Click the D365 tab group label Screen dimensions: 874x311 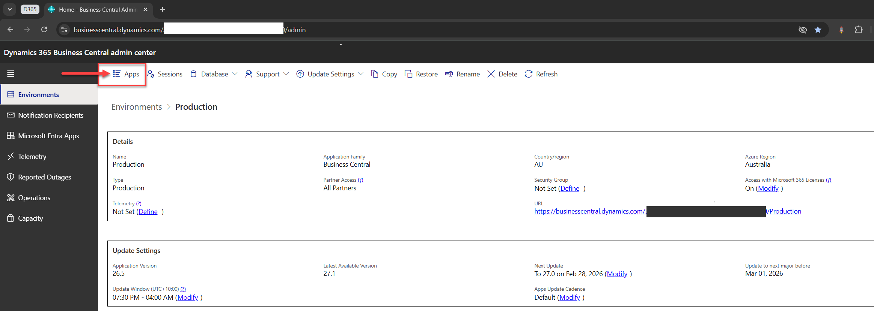[30, 9]
